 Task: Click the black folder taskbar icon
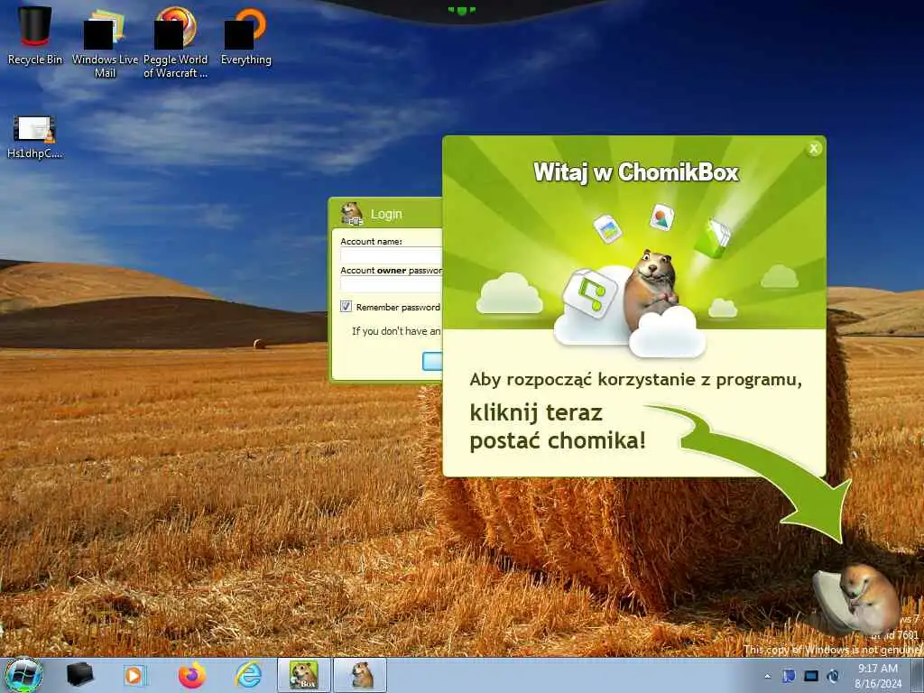79,675
